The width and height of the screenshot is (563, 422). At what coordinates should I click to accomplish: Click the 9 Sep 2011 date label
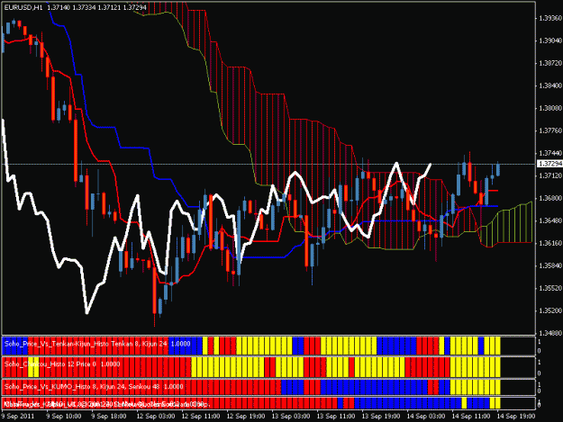[x=18, y=417]
